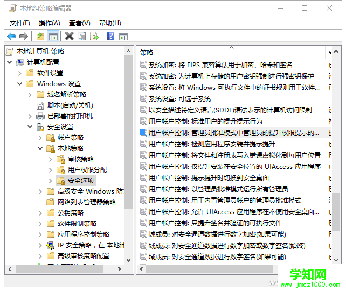The image size is (346, 291).
Task: Click the Forward arrow toolbar icon
Action: (24, 36)
